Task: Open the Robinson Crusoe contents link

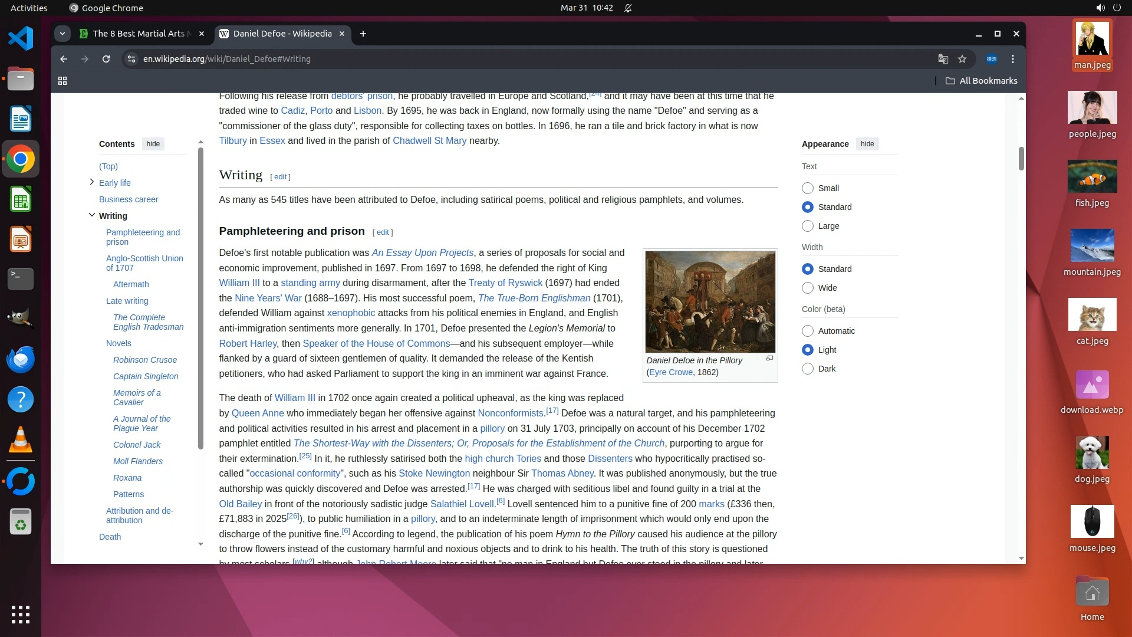Action: [144, 360]
